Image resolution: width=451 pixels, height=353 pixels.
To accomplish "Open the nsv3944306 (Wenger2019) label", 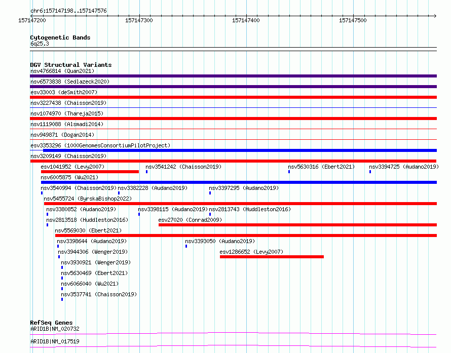I will pos(93,252).
